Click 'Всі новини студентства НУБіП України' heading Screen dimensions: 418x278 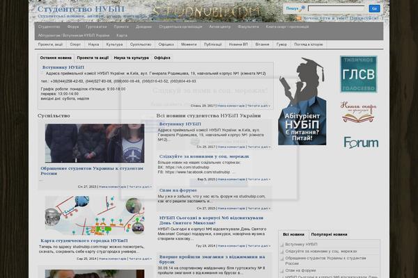coord(208,116)
